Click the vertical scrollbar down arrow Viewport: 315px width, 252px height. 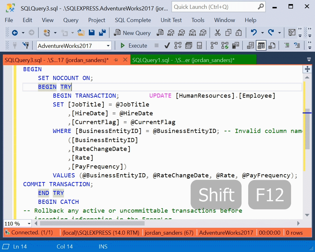point(307,215)
